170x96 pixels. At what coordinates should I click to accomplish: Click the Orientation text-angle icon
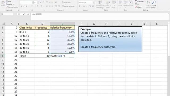[x=56, y=2]
